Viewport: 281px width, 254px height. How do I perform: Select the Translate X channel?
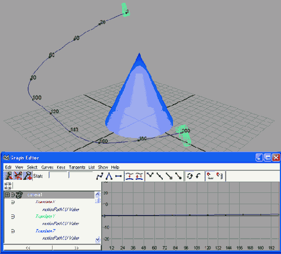45,202
